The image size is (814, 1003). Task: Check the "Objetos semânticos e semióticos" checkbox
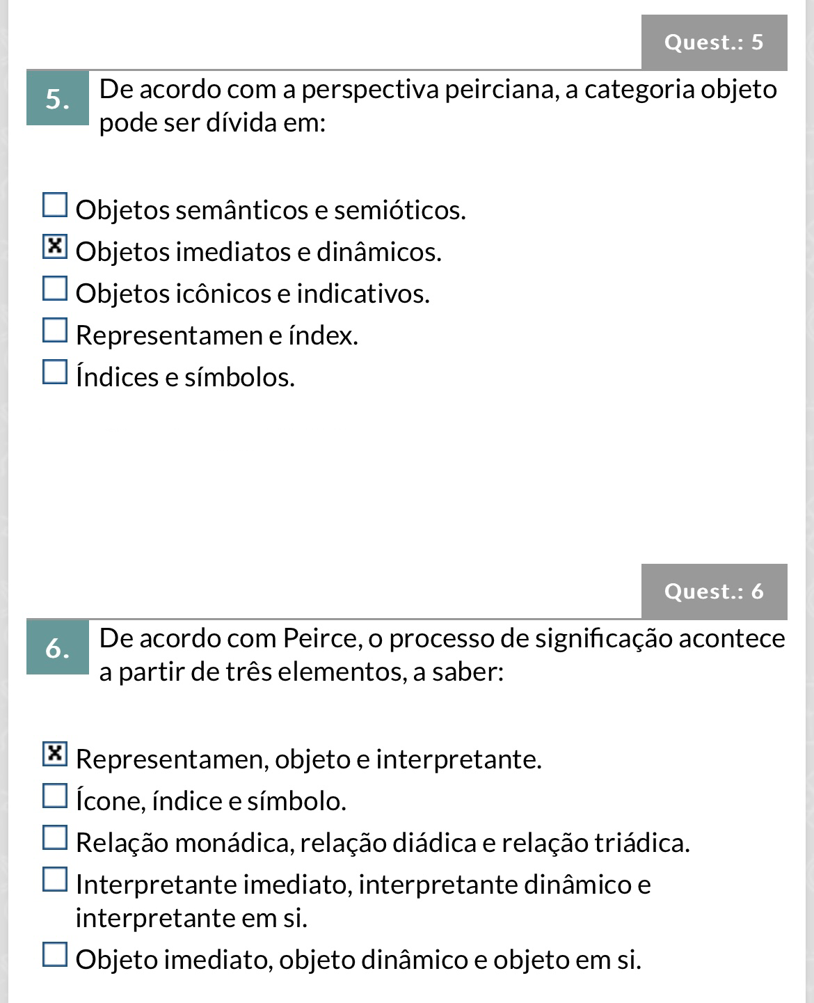(55, 206)
